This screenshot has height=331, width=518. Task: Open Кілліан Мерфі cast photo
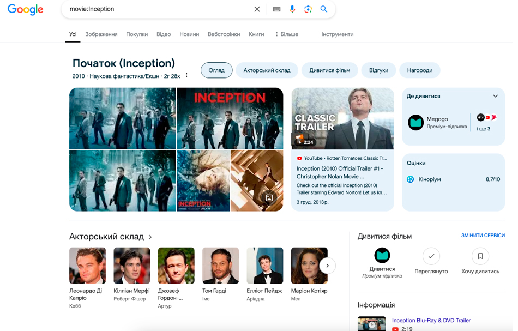point(132,266)
